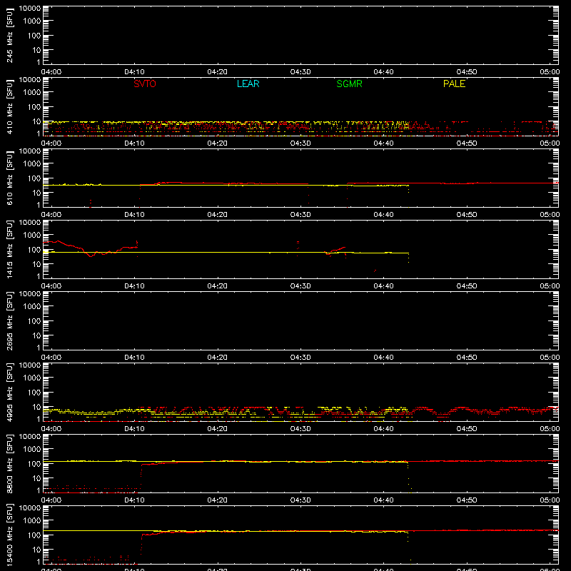Click the 10000 tick label on 4995 MHz axis
The height and width of the screenshot is (571, 571).
click(29, 365)
